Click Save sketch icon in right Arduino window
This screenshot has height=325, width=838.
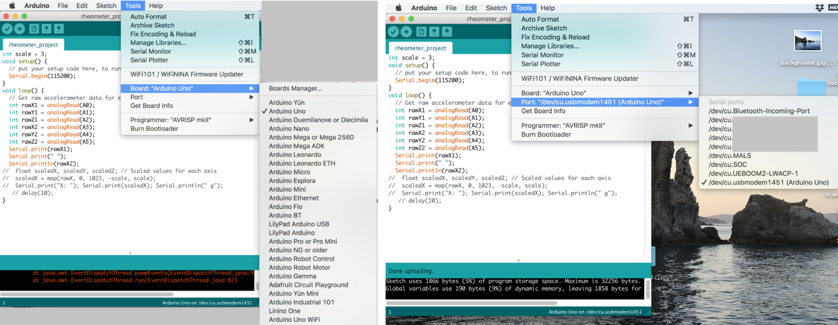point(447,32)
